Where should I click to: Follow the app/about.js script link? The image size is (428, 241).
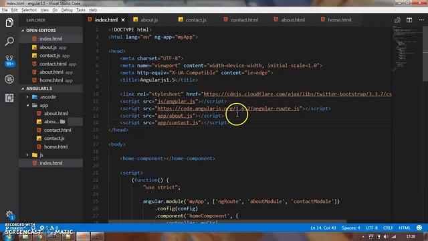click(x=175, y=116)
